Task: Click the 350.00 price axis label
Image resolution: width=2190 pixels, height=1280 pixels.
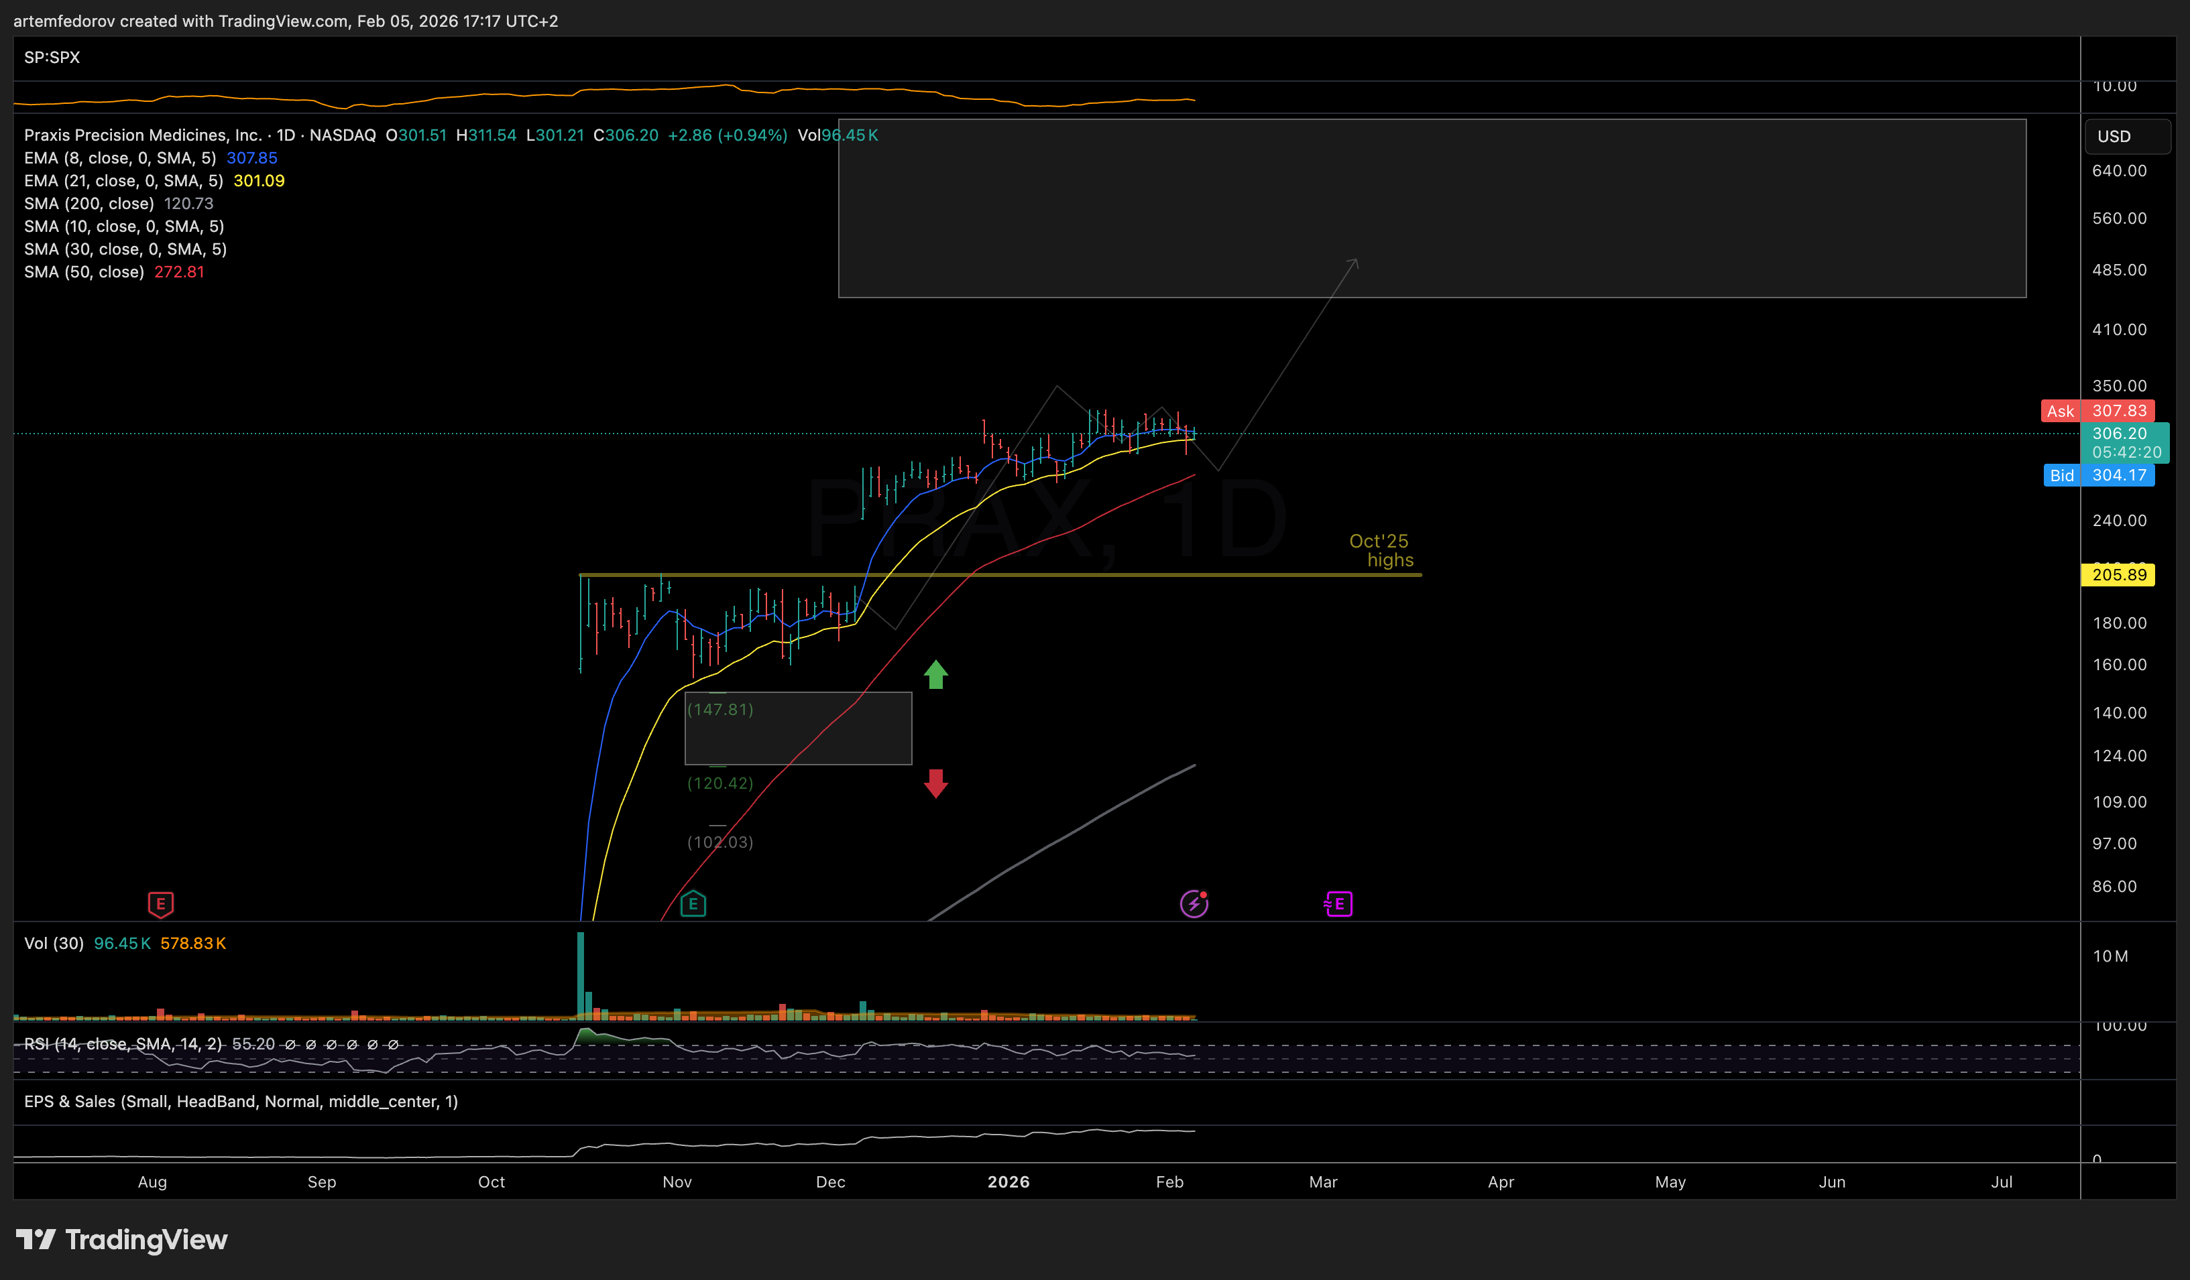Action: (2120, 385)
